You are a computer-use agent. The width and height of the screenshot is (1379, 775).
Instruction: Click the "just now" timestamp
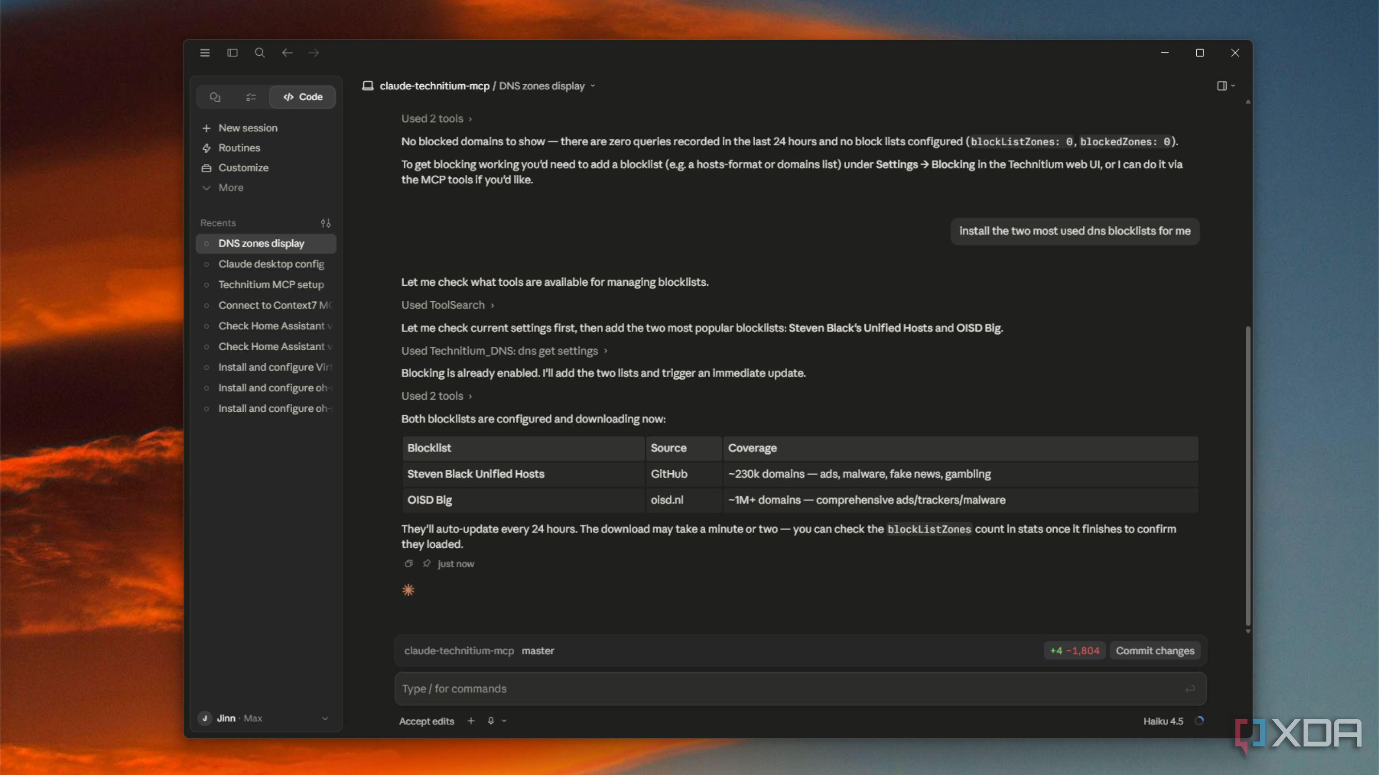(456, 564)
